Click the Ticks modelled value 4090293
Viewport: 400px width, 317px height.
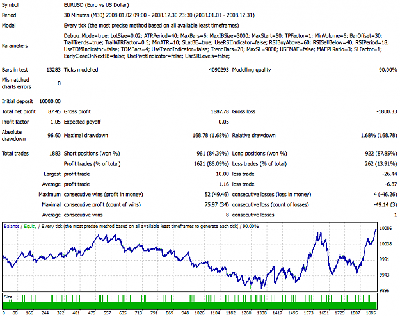click(219, 70)
